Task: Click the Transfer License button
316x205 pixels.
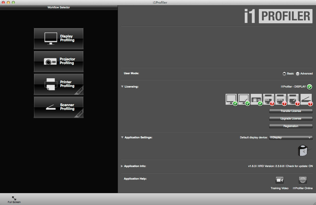Action: click(291, 111)
